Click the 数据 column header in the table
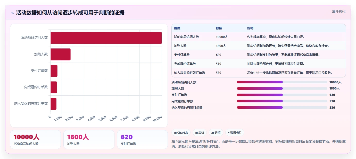The width and height of the screenshot is (356, 159). click(x=219, y=28)
